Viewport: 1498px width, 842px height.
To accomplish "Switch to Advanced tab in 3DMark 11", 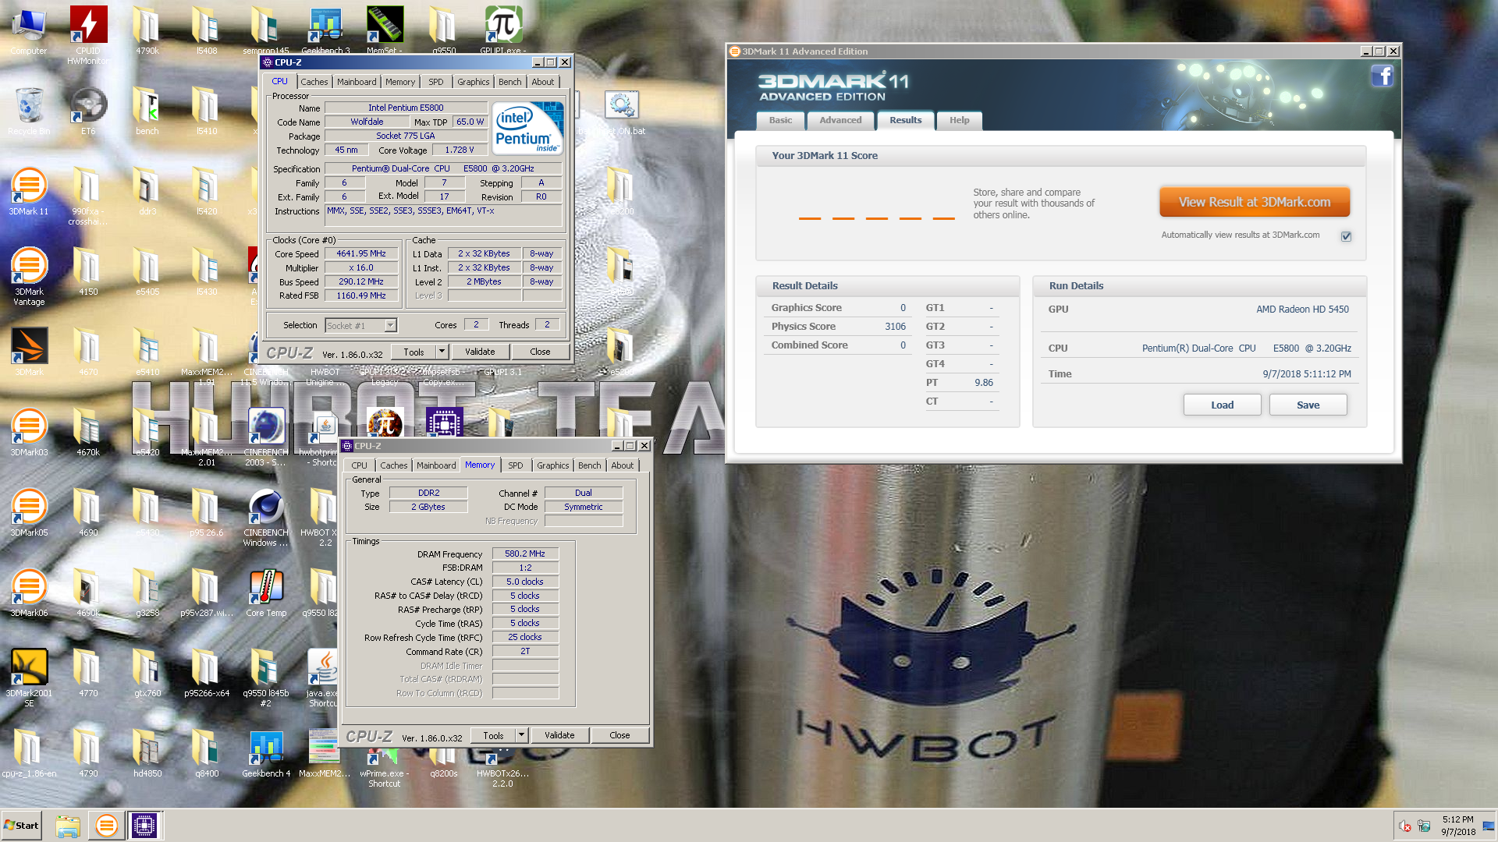I will click(840, 120).
